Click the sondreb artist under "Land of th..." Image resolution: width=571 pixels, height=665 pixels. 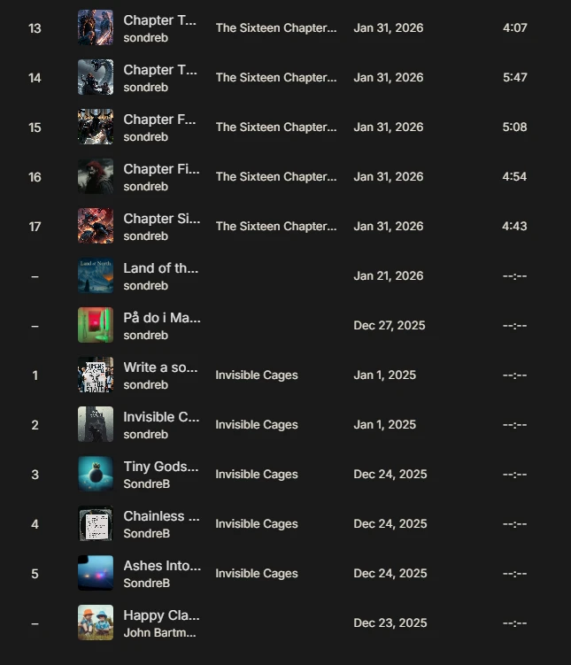coord(145,285)
